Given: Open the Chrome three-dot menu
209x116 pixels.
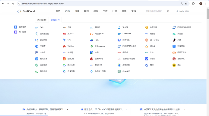Looking at the screenshot, I should (x=206, y=4).
